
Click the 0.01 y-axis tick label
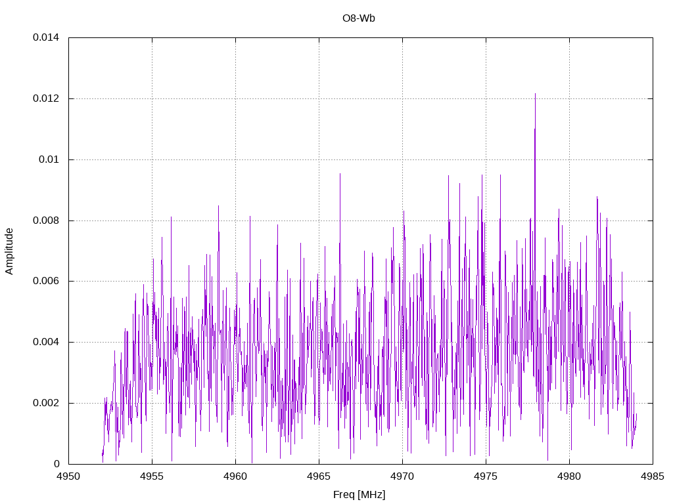[x=49, y=159]
